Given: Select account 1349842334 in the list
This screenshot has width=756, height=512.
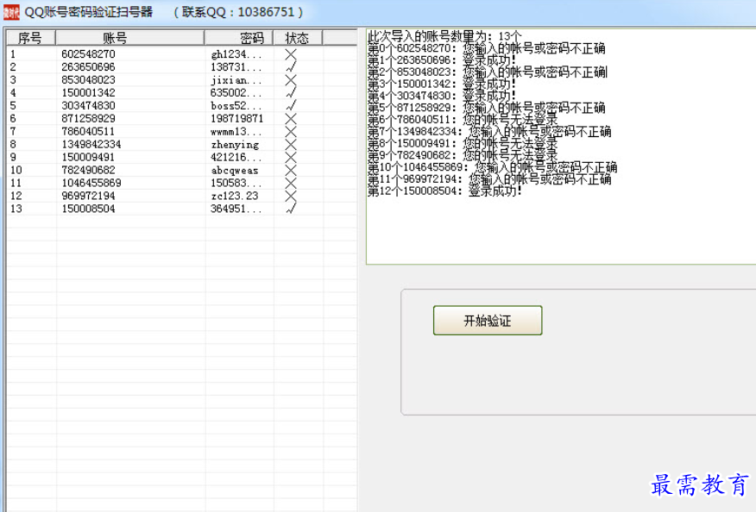Looking at the screenshot, I should point(91,144).
